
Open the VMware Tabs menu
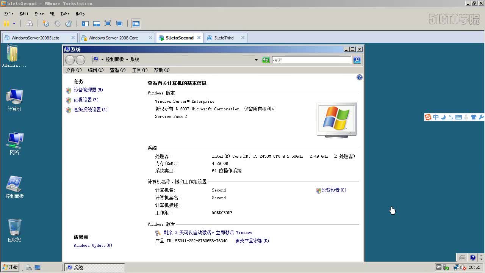65,14
